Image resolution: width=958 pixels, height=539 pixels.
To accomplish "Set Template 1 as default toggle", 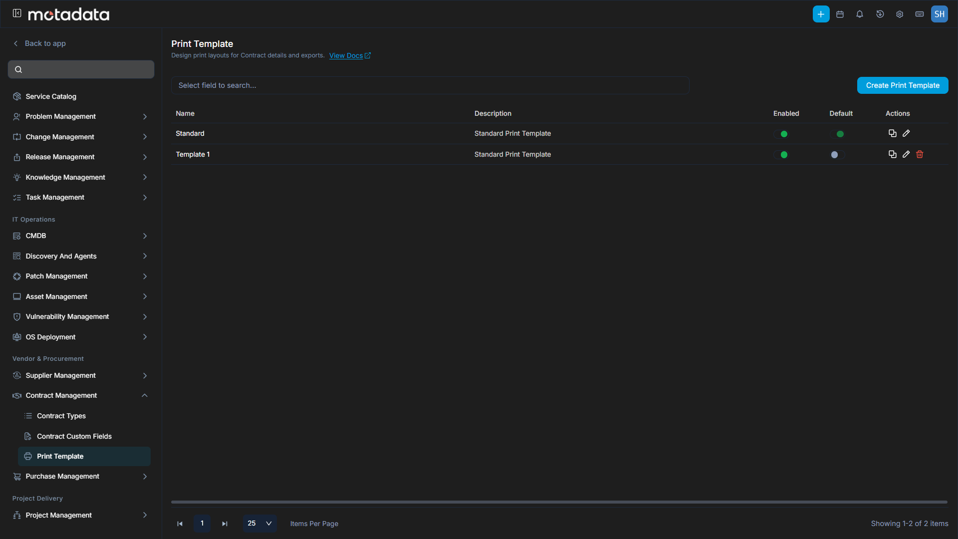I will pos(837,155).
